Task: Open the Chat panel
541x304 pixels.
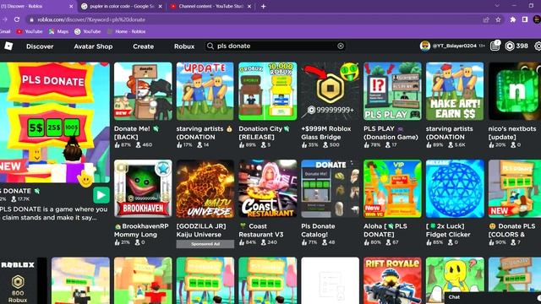Action: [493, 297]
